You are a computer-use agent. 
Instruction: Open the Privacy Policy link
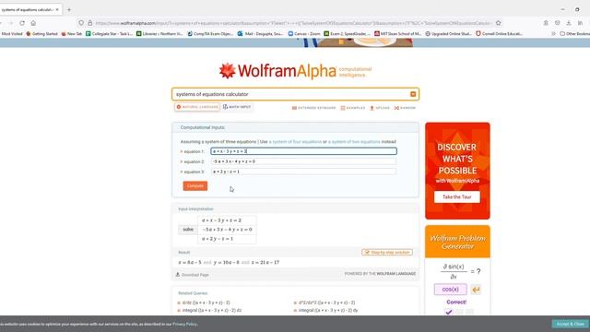[x=184, y=324]
